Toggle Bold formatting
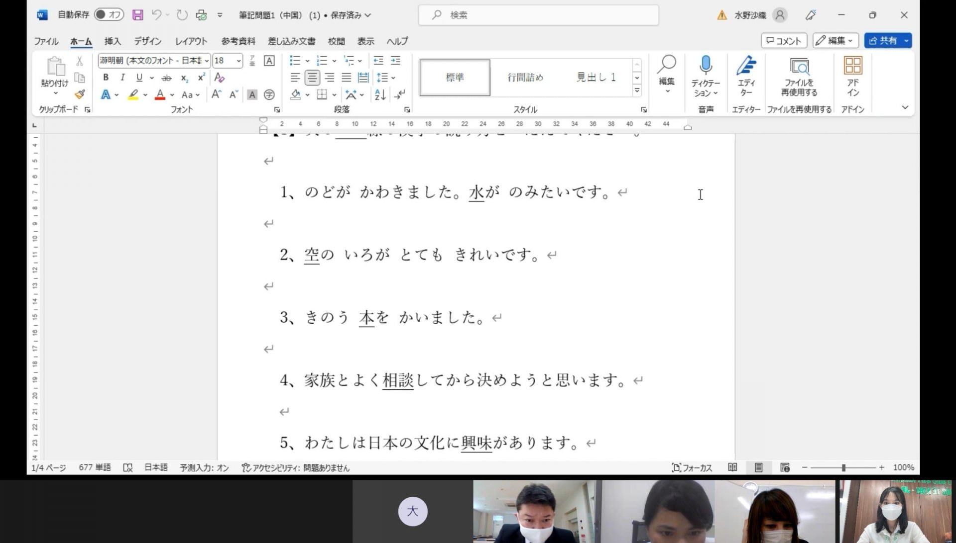This screenshot has width=956, height=543. pyautogui.click(x=106, y=78)
